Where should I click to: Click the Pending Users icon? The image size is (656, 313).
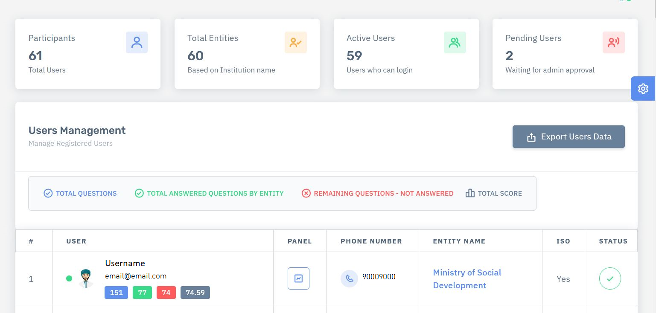(613, 43)
